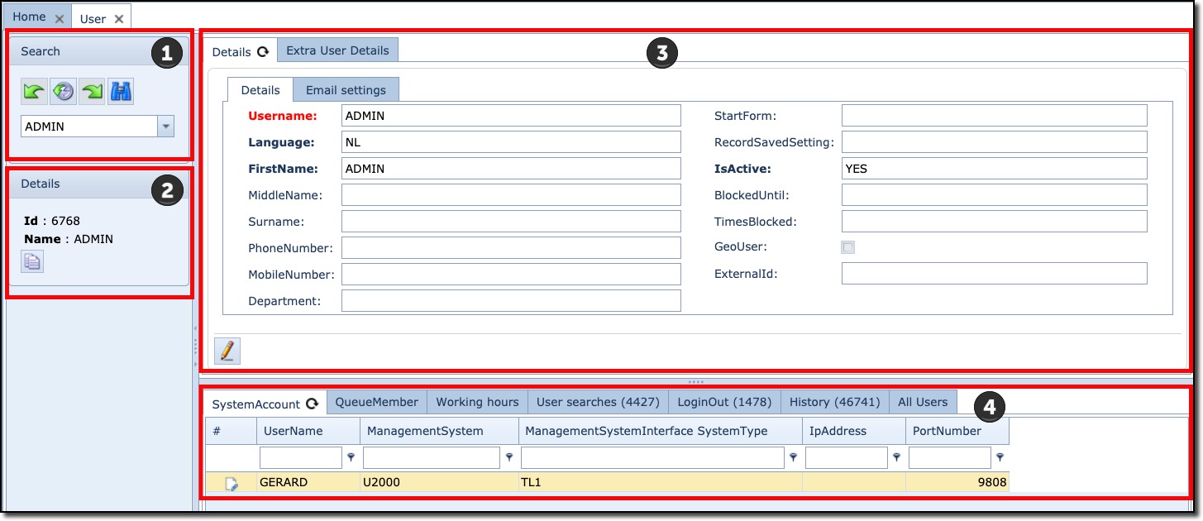1203x521 pixels.
Task: Edit the user with the pencil icon
Action: click(x=227, y=351)
